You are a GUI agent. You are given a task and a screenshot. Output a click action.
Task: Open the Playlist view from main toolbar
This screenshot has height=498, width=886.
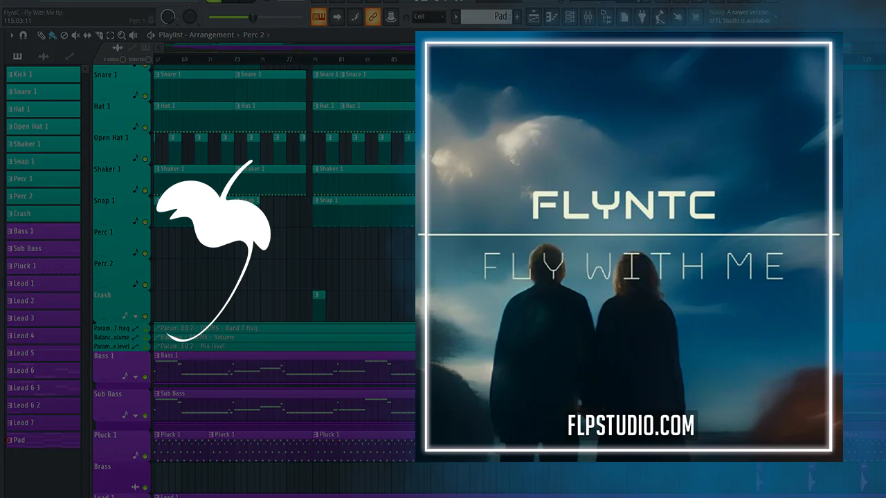(x=534, y=17)
